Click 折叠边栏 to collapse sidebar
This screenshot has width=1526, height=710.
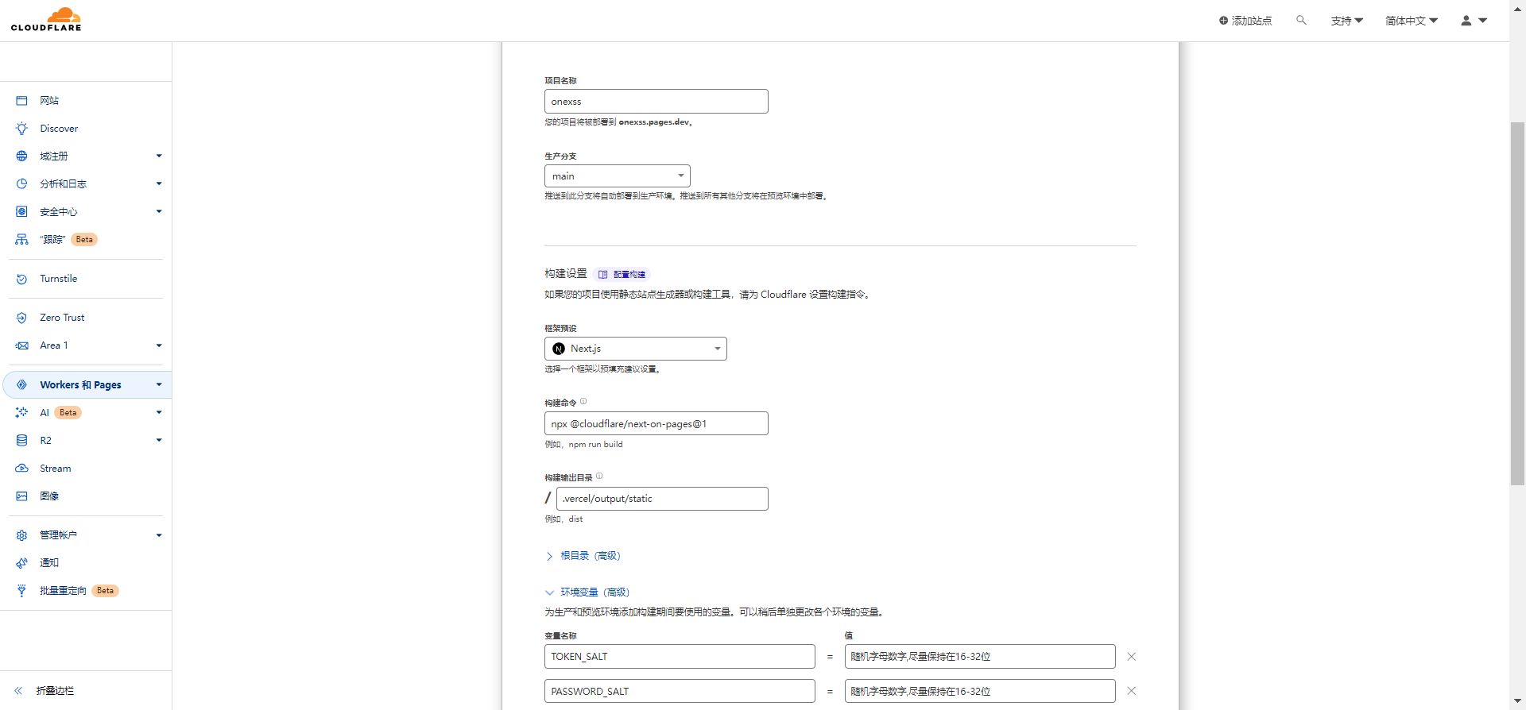point(55,691)
